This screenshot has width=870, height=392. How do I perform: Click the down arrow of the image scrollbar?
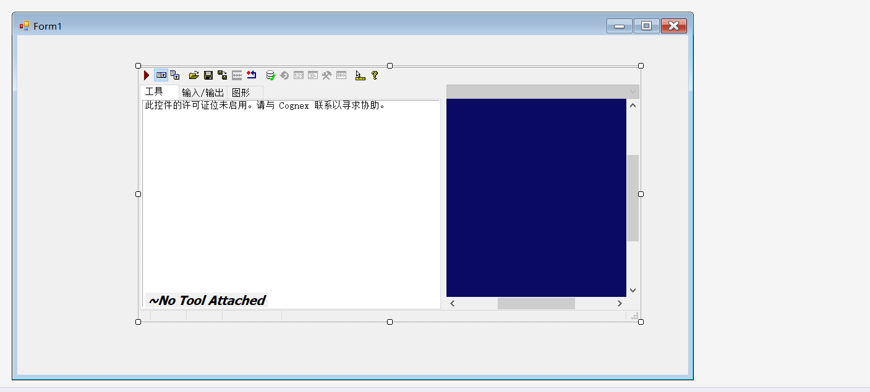point(632,290)
